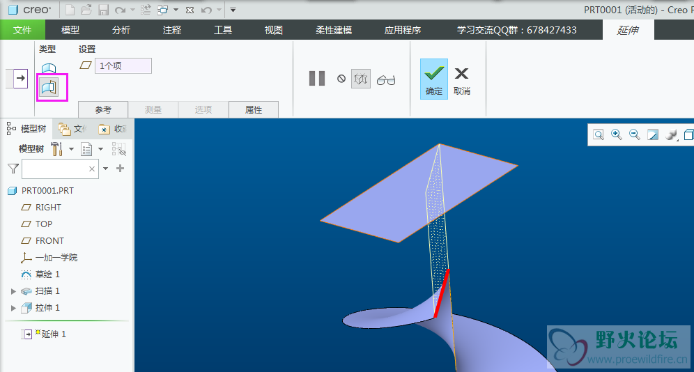Click the plane icon beside 1个项
Image resolution: width=694 pixels, height=372 pixels.
pyautogui.click(x=86, y=65)
